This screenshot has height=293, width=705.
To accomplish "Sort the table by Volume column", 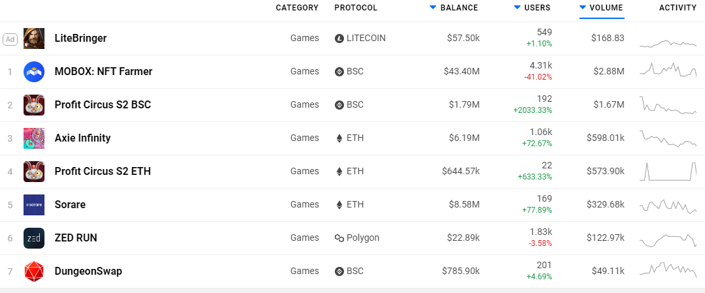I will pyautogui.click(x=606, y=8).
